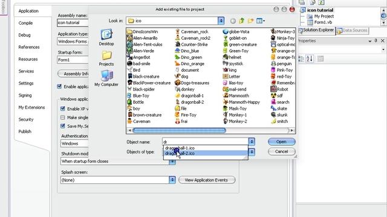
Task: Select the AngerBot icon file
Action: [138, 57]
